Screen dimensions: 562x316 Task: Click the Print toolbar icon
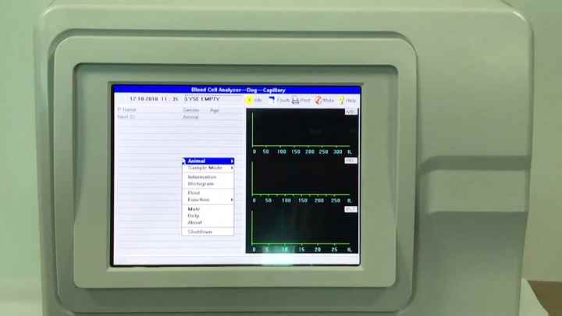click(x=295, y=101)
